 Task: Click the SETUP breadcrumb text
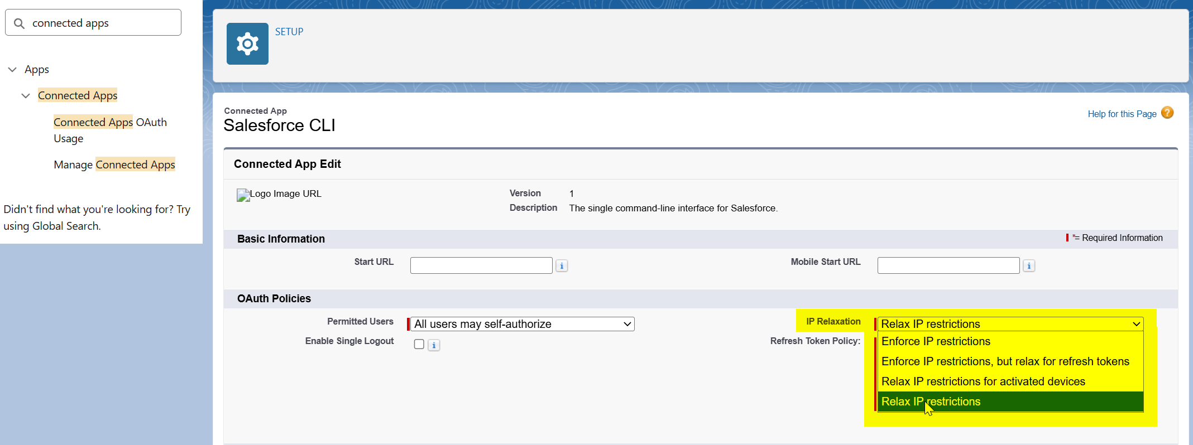point(289,32)
